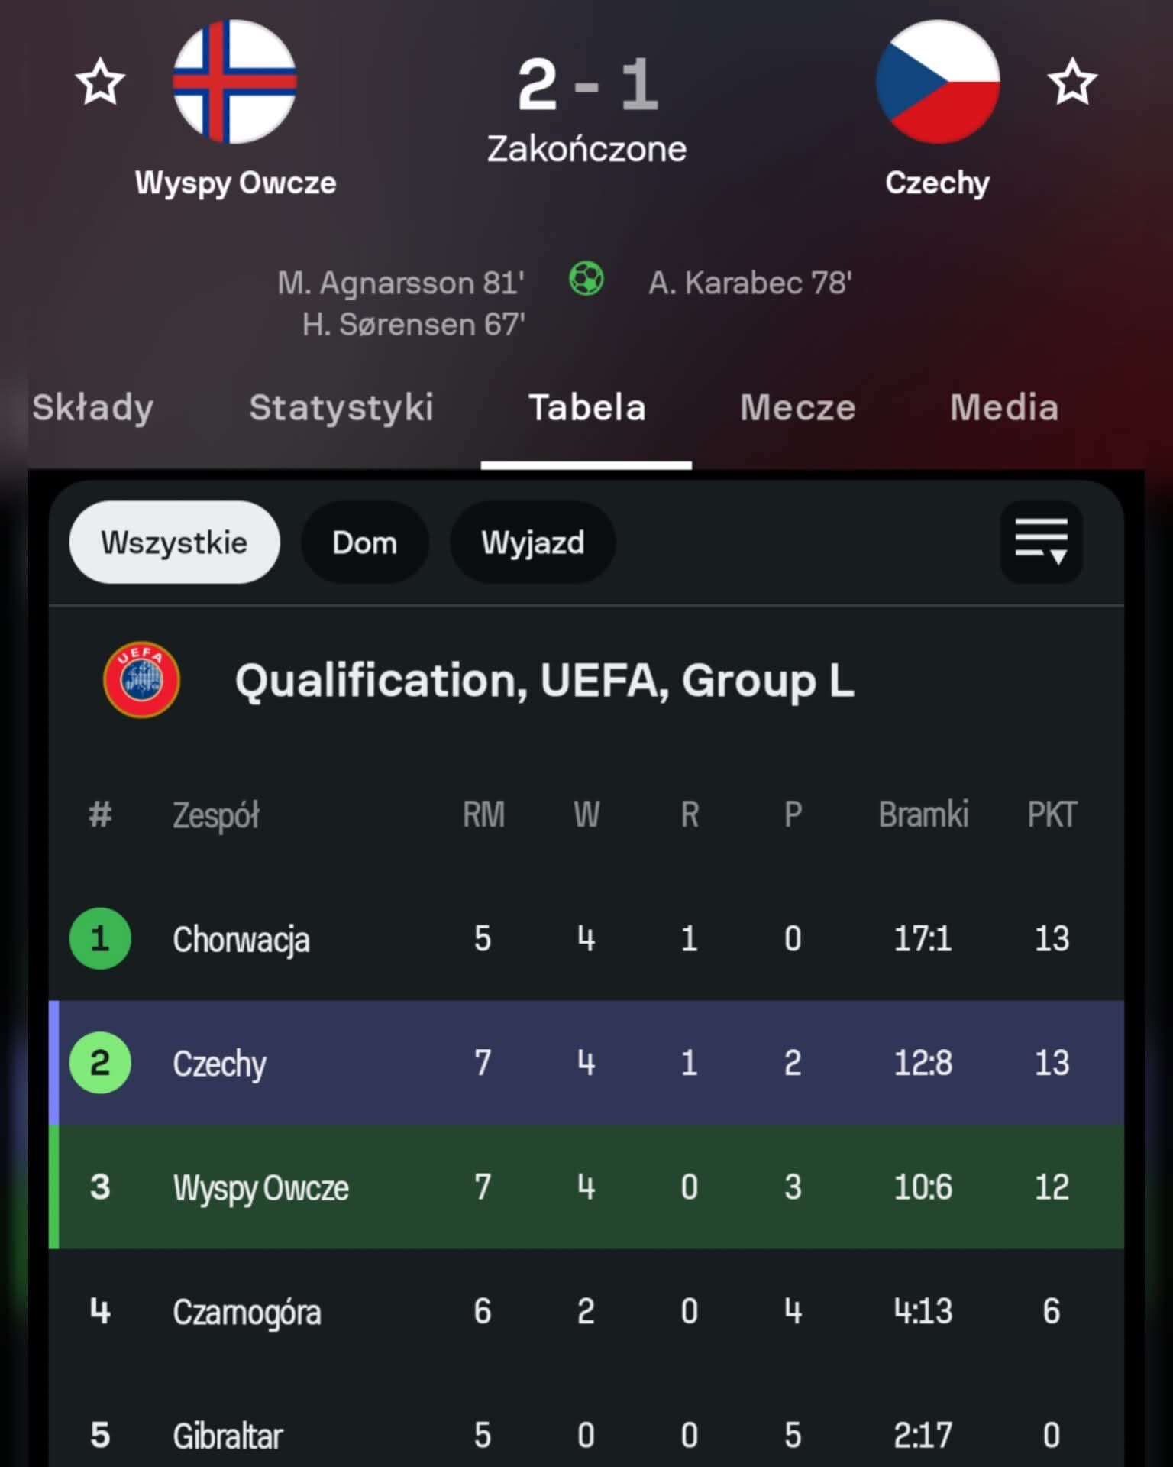Viewport: 1173px width, 1467px height.
Task: Open the UEFA logo icon
Action: click(142, 679)
